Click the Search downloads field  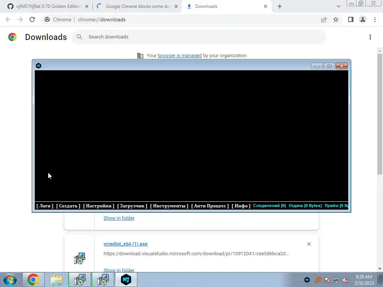pyautogui.click(x=199, y=37)
